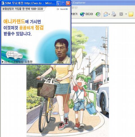Toggle the Sound ON label in ad

(64, 9)
